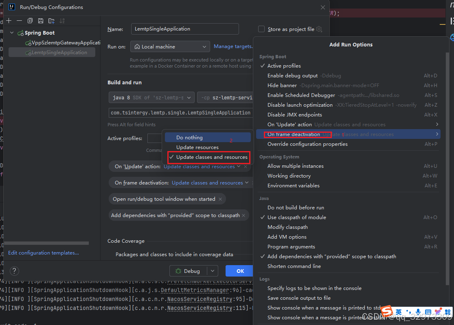This screenshot has width=454, height=325.
Task: Copy configuration toolbar icon
Action: click(30, 20)
